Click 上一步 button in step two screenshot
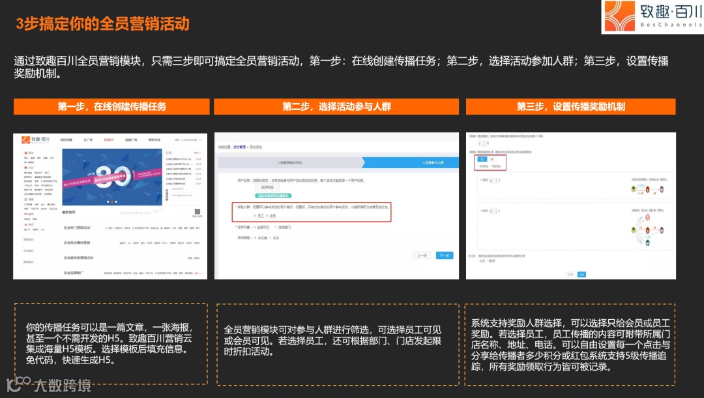Viewport: 704px width, 398px height. [x=422, y=255]
